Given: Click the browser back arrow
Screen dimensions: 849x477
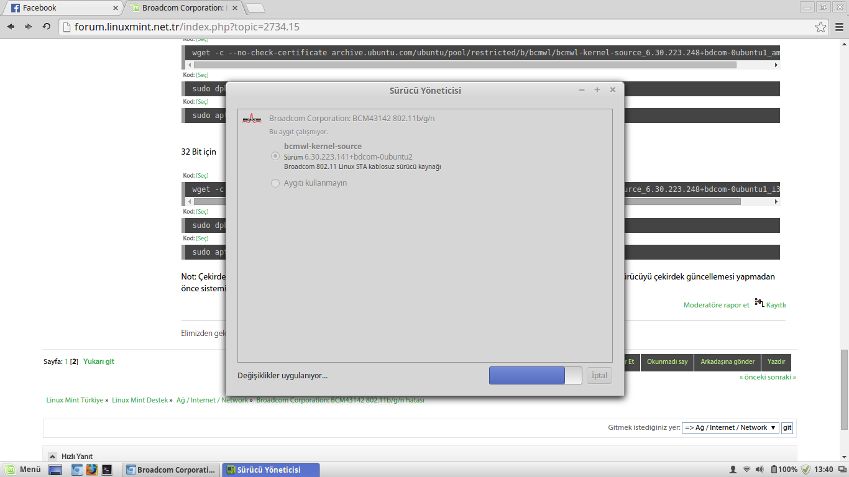Looking at the screenshot, I should 11,27.
